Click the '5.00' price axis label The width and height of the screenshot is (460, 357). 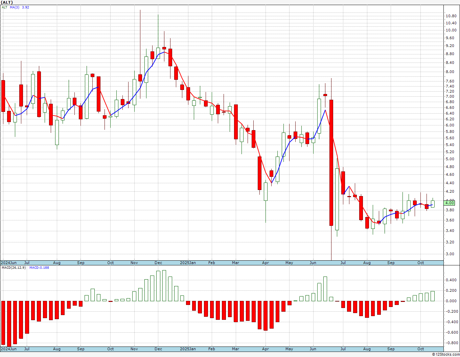click(450, 159)
